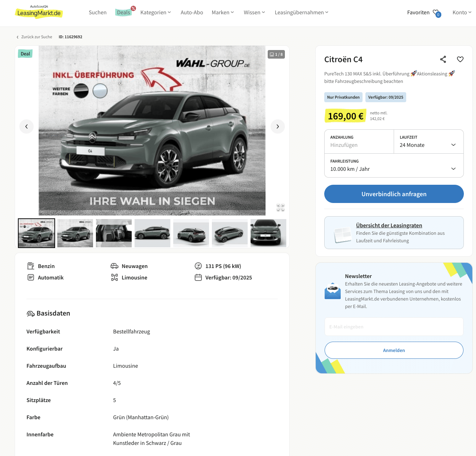Open the Laufzeit 24 Monate dropdown

[429, 142]
